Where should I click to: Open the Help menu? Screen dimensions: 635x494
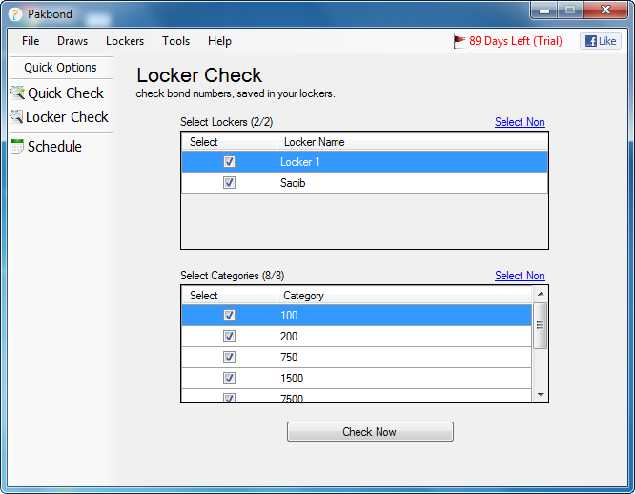click(219, 41)
